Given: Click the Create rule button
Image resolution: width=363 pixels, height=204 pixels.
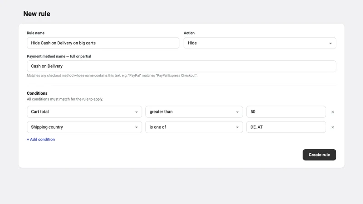Looking at the screenshot, I should (x=319, y=155).
